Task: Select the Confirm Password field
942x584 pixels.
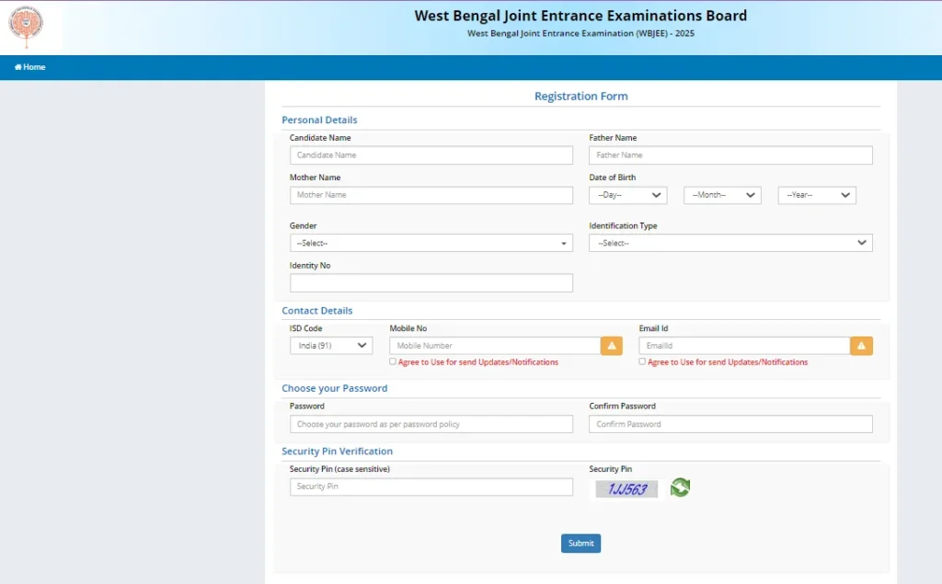Action: tap(730, 424)
